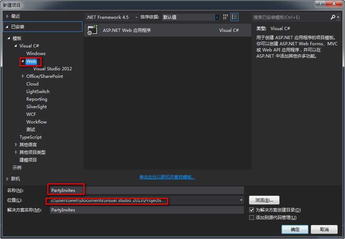Expand the Online (联机) section

point(7,179)
